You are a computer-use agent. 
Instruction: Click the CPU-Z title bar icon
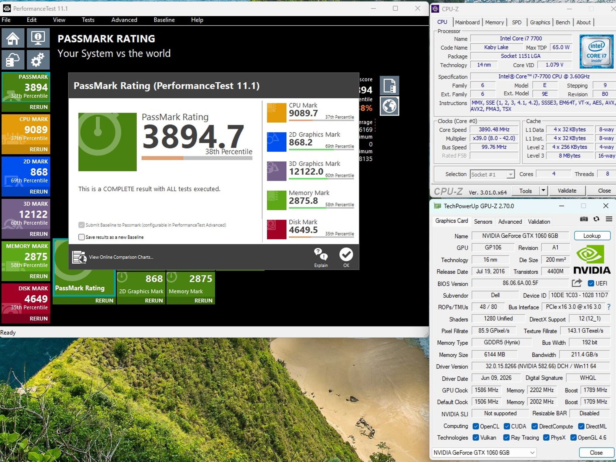coord(435,9)
